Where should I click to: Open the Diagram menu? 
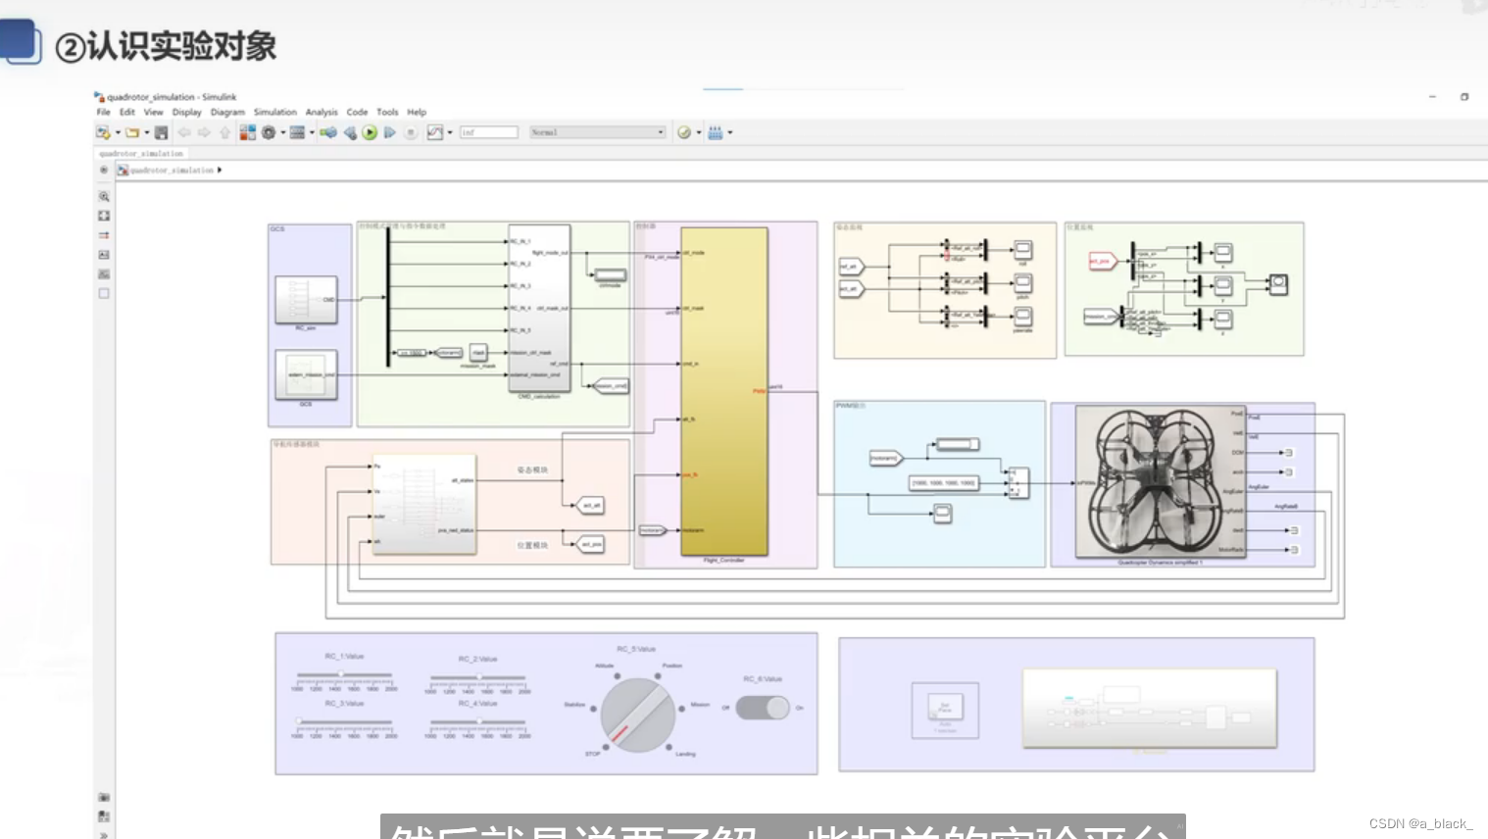click(x=227, y=112)
